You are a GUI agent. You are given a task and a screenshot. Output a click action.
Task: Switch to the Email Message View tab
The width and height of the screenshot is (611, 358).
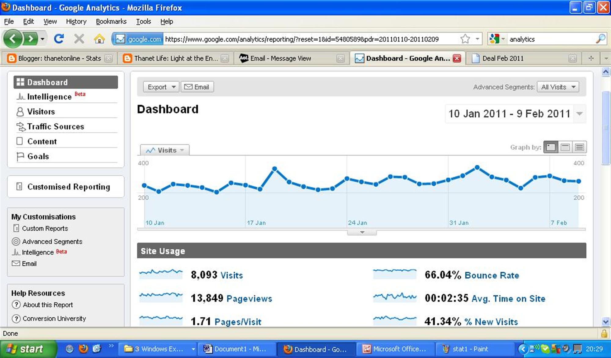[292, 58]
